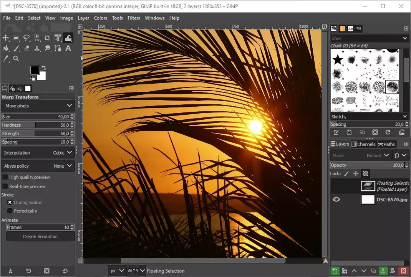The image size is (411, 277).
Task: Open the Move pixels warp mode dropdown
Action: pyautogui.click(x=38, y=106)
